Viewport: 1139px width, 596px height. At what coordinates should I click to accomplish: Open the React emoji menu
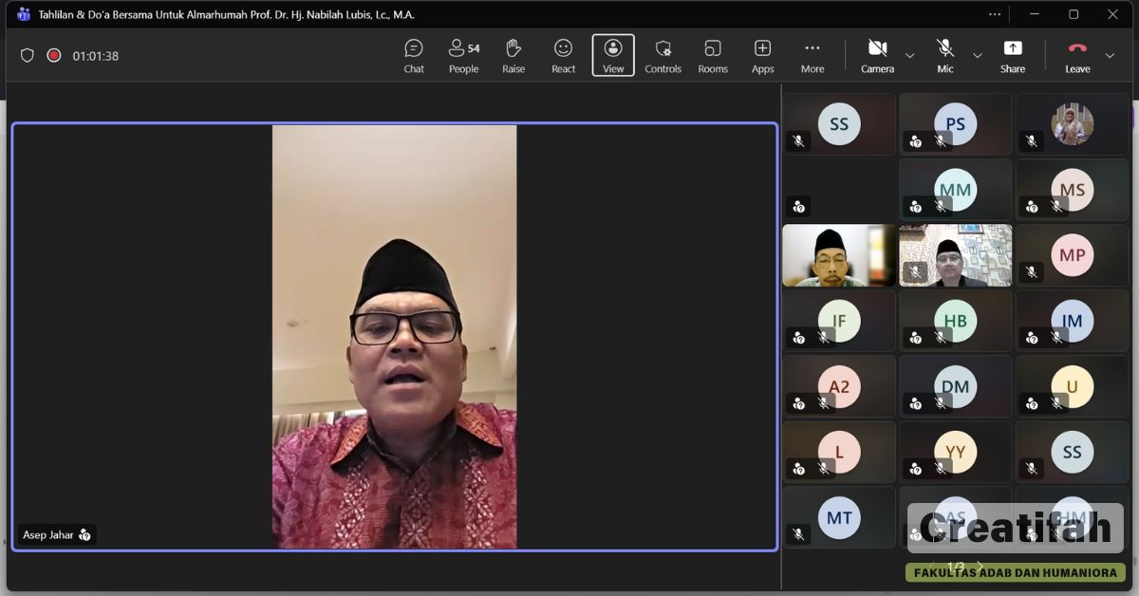pos(564,55)
